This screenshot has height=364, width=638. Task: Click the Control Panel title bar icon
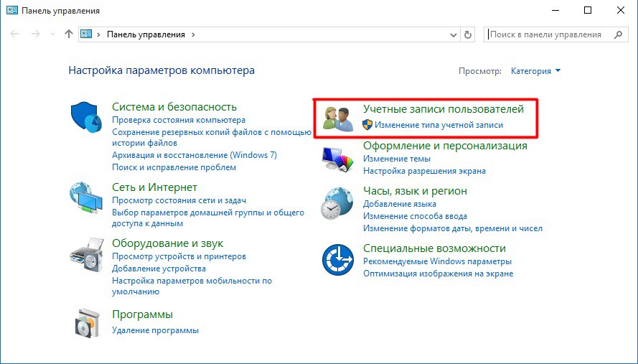(12, 10)
